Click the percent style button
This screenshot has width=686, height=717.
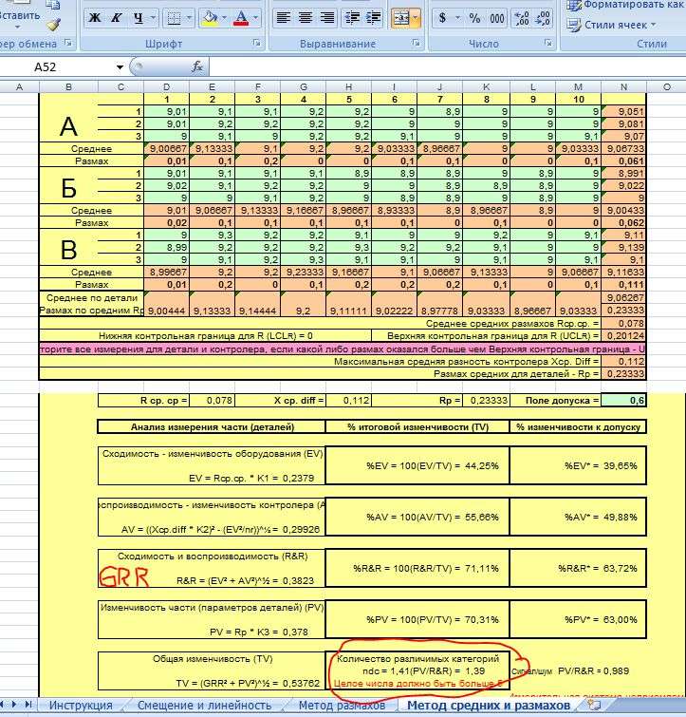tap(474, 18)
